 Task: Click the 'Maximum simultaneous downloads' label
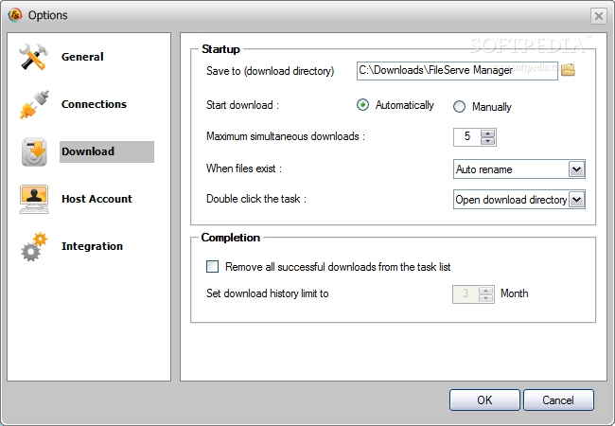(x=286, y=136)
